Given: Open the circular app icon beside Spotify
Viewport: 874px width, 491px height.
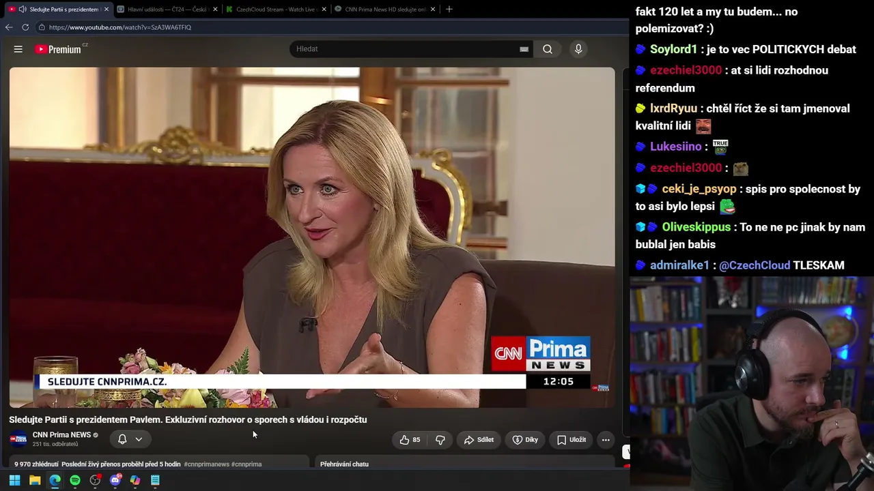Looking at the screenshot, I should click(x=95, y=480).
